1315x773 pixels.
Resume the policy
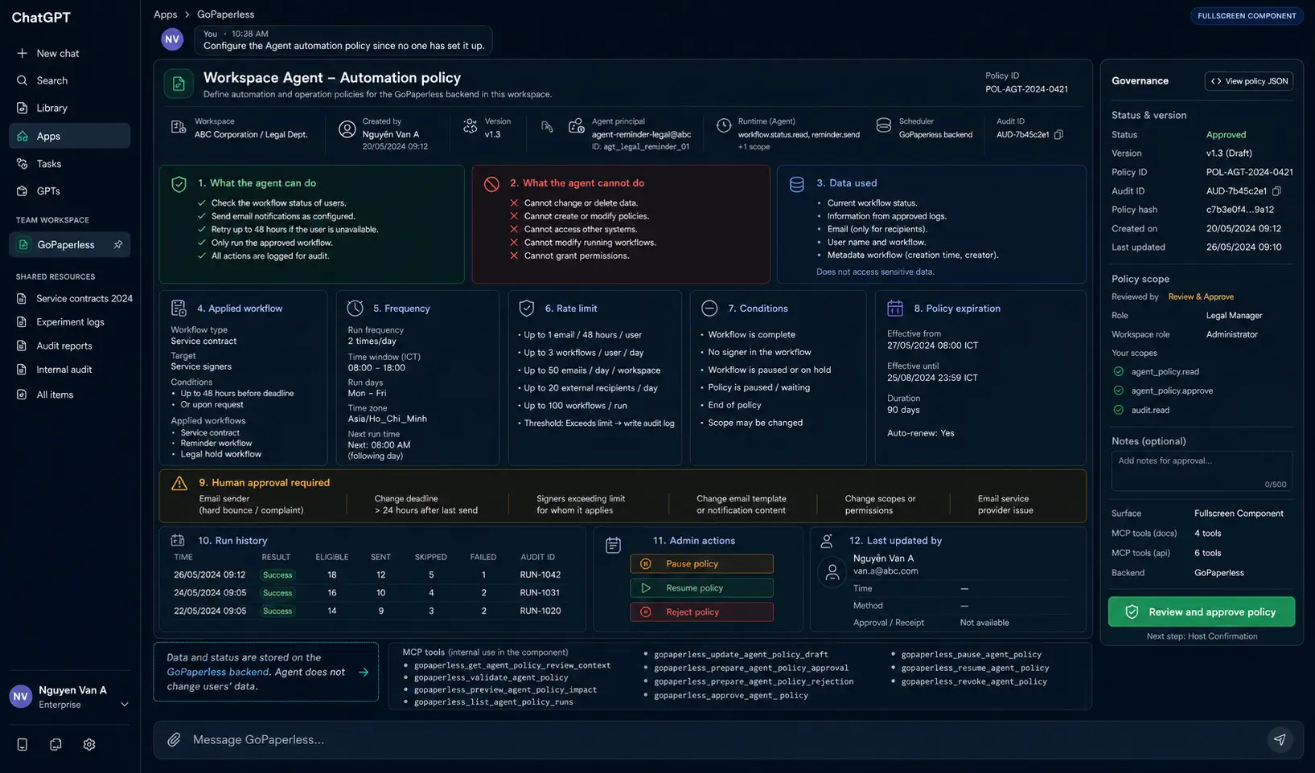[x=701, y=588]
